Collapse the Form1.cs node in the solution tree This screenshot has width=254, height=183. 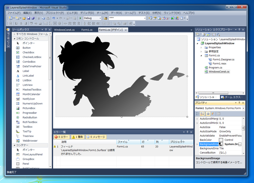point(201,55)
